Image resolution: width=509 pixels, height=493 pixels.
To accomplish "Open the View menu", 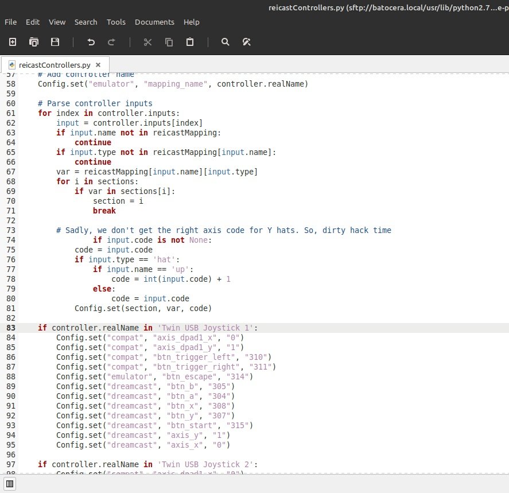I will tap(57, 22).
